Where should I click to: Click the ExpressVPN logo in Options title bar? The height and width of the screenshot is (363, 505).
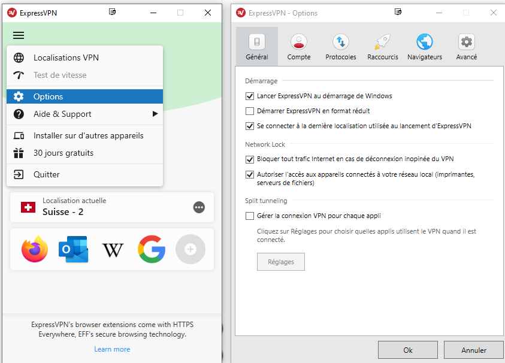pyautogui.click(x=241, y=13)
